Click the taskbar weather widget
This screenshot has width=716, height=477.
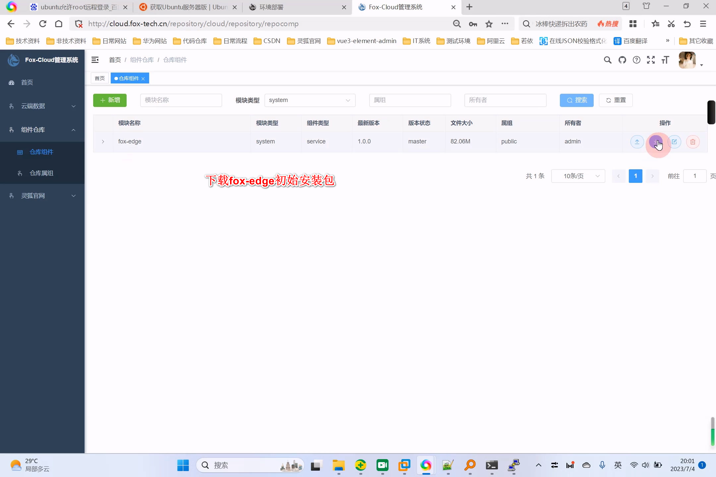click(30, 465)
